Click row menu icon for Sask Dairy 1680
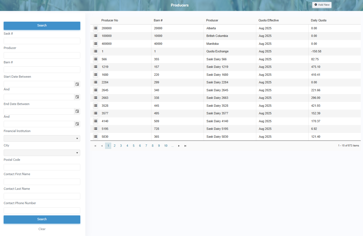This screenshot has width=363, height=236. (x=95, y=75)
